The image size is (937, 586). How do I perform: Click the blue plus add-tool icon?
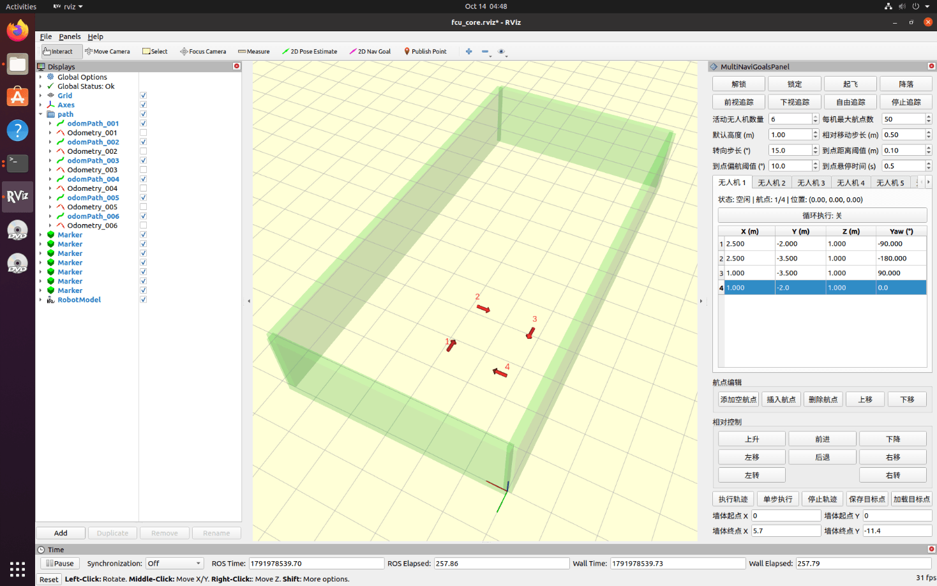point(468,52)
